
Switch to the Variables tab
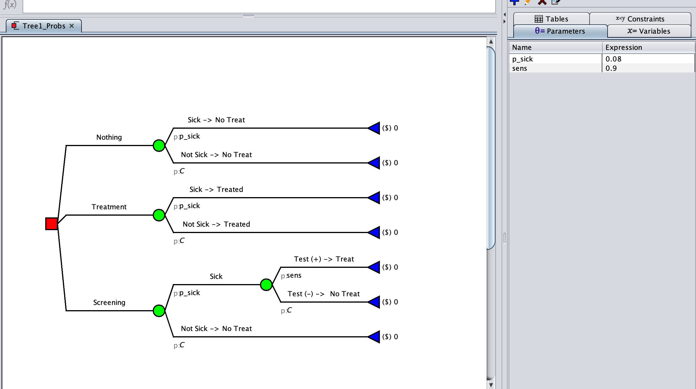pyautogui.click(x=649, y=31)
